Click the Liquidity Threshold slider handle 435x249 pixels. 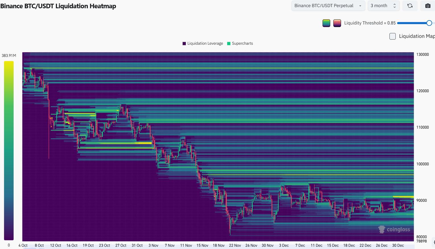(x=429, y=23)
